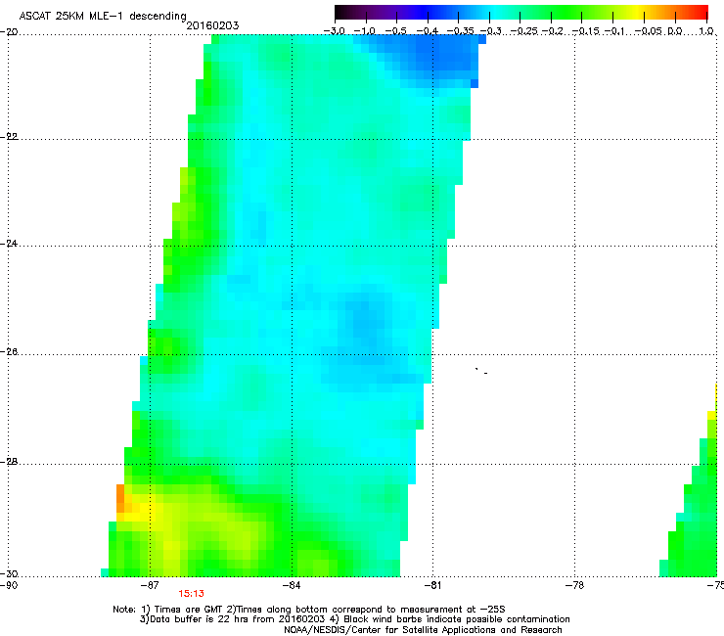Click the -84 longitude axis label
Viewport: 724px width, 636px height.
click(x=292, y=586)
